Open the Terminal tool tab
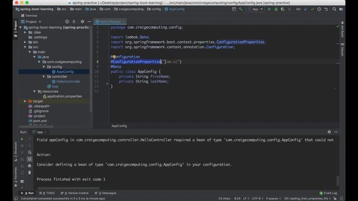The width and height of the screenshot is (358, 201). [x=29, y=16]
